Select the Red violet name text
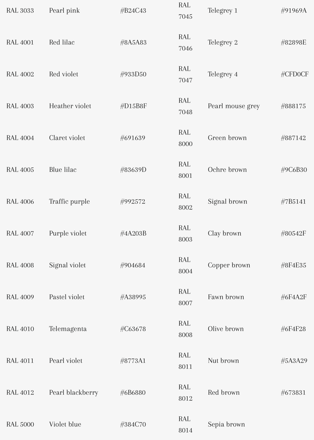The width and height of the screenshot is (314, 440). point(63,74)
